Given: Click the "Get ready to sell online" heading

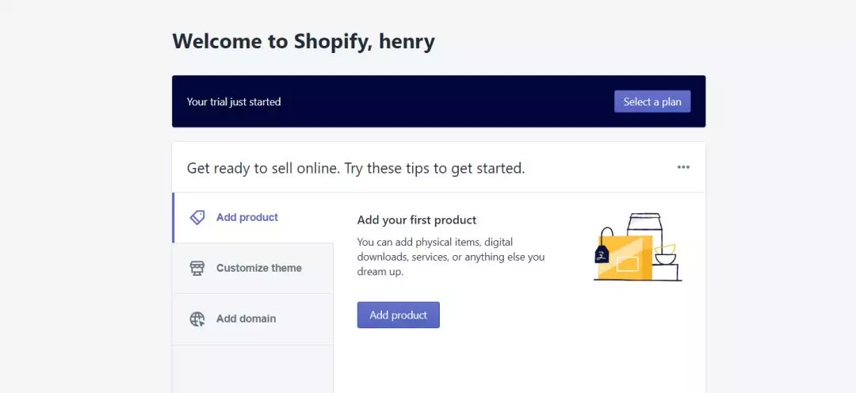Looking at the screenshot, I should (355, 168).
